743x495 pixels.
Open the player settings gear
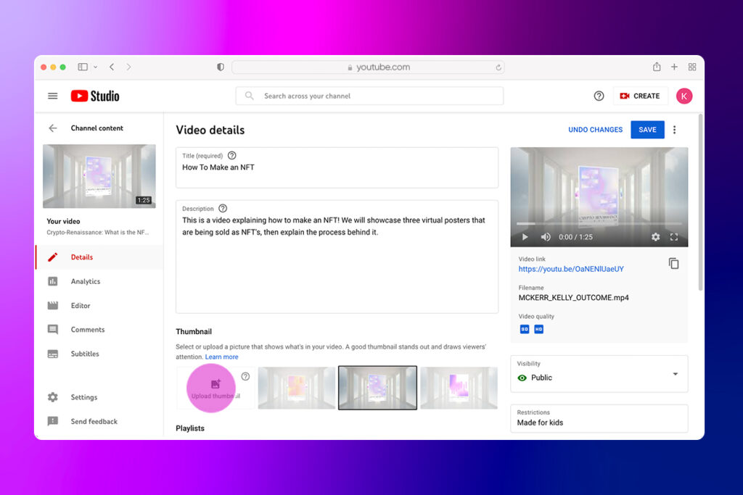pos(655,237)
